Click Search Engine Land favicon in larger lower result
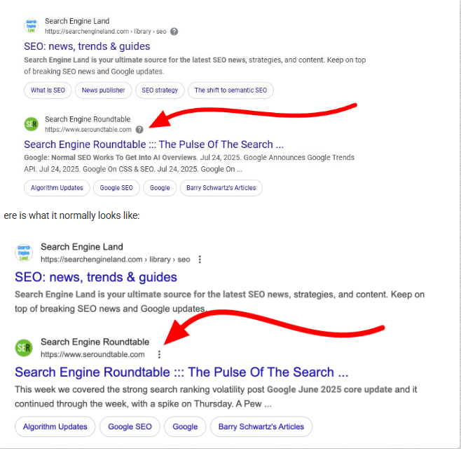The image size is (461, 449). click(25, 253)
